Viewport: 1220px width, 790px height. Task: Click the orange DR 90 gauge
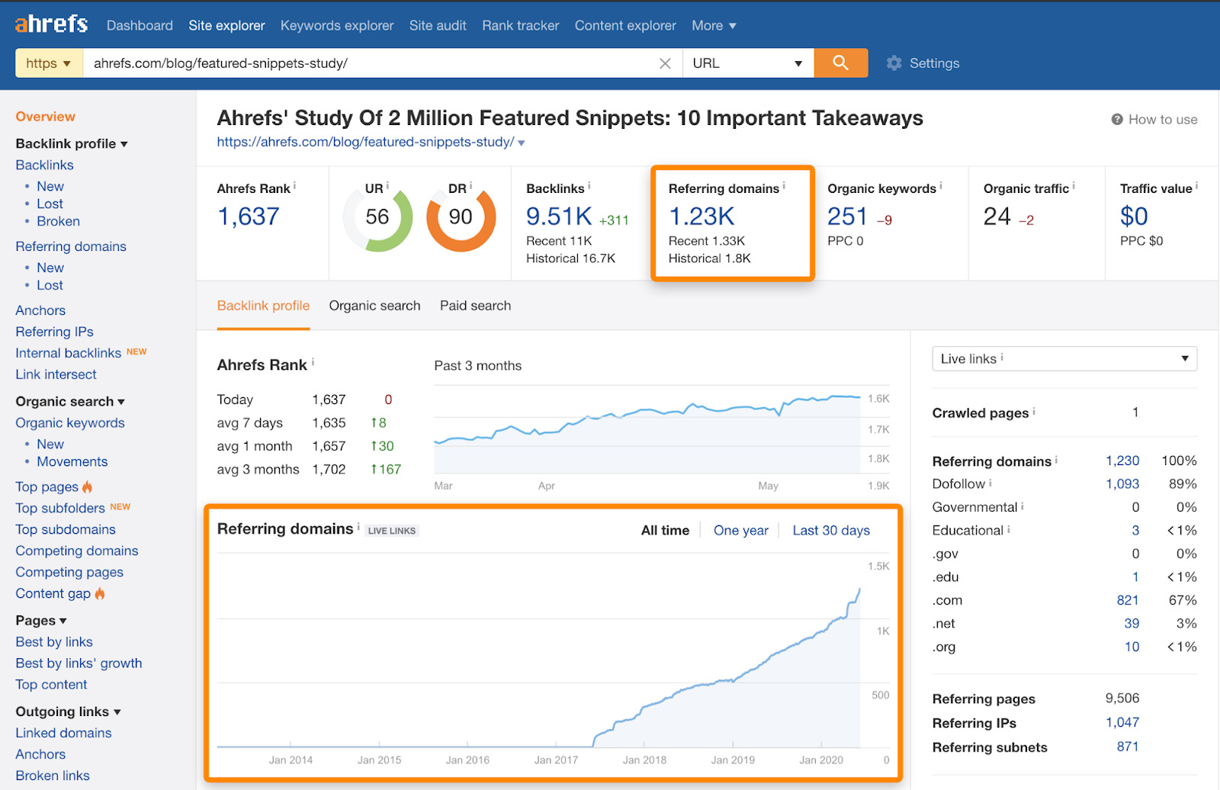click(x=461, y=217)
